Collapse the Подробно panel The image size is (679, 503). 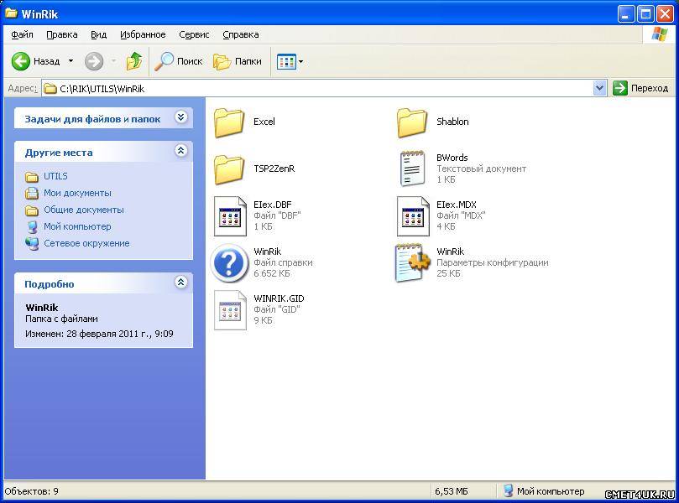(181, 282)
